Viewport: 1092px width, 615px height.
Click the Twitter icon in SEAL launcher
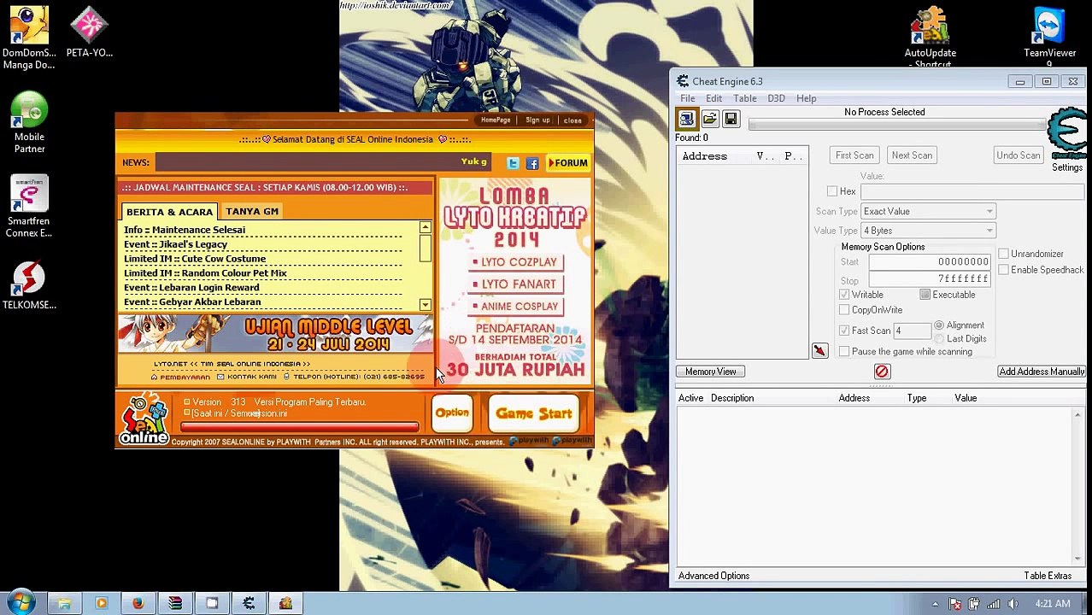(513, 163)
